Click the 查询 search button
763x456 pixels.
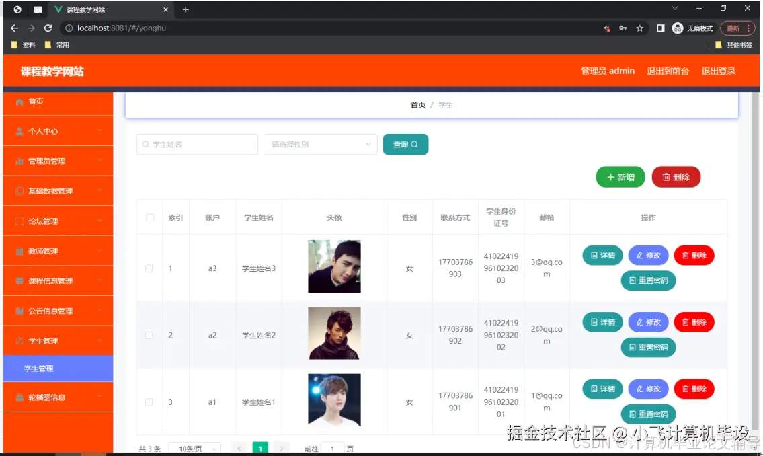pyautogui.click(x=405, y=145)
